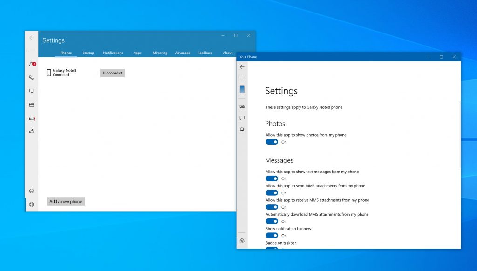Switch to the Mirroring tab
477x271 pixels.
[160, 53]
